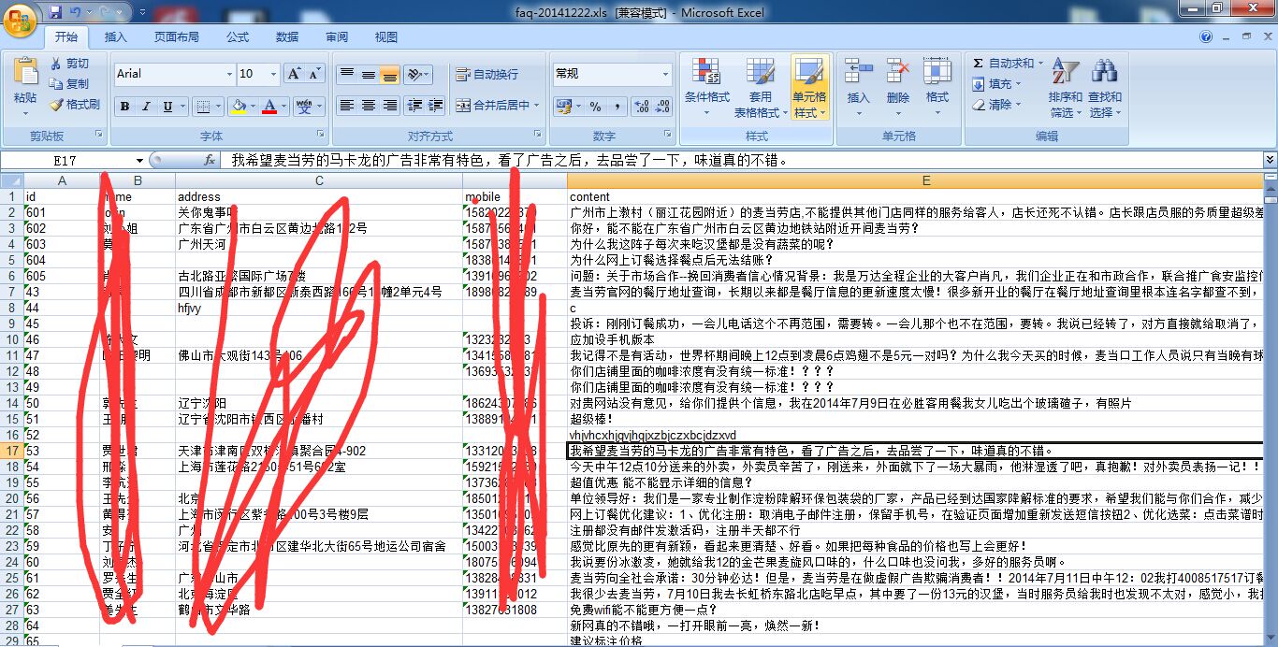
Task: Increase indent in alignment group
Action: [x=434, y=106]
